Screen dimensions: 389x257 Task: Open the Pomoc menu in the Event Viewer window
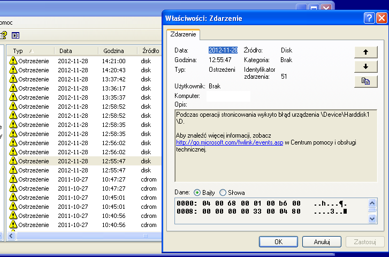point(6,22)
